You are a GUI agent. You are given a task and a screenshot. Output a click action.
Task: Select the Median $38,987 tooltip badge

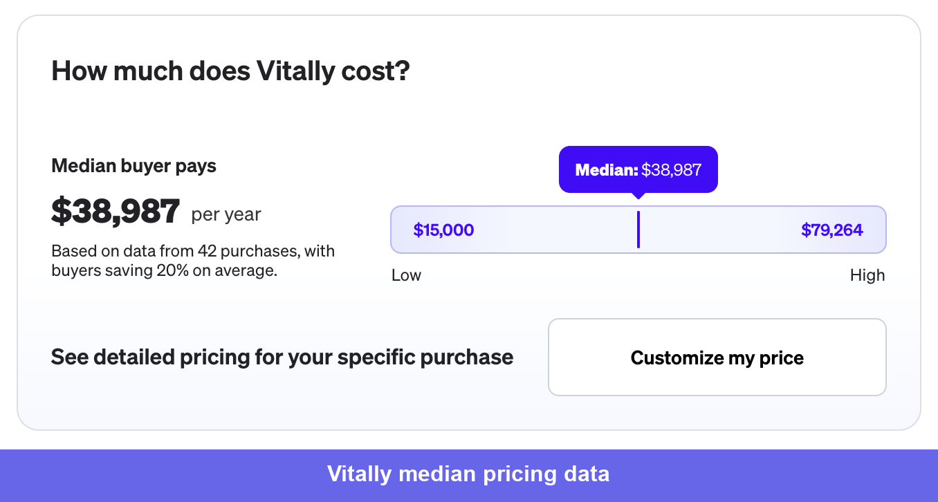click(638, 169)
